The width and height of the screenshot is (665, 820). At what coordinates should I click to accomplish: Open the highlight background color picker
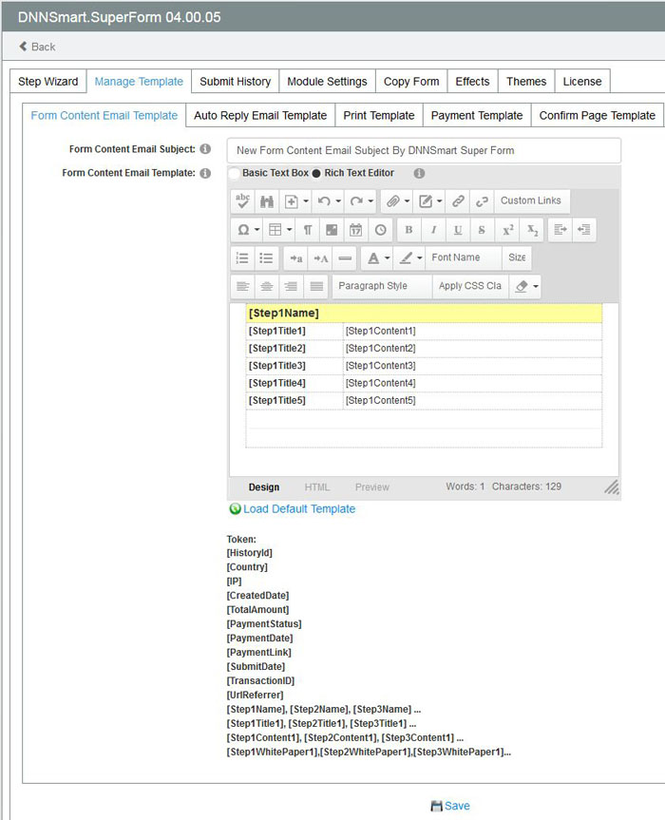point(409,257)
